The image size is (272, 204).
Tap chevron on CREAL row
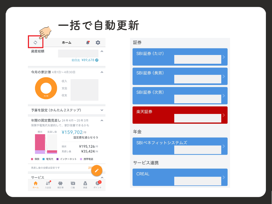224,177
